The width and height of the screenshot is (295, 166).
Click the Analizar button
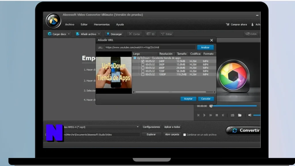pos(205,48)
